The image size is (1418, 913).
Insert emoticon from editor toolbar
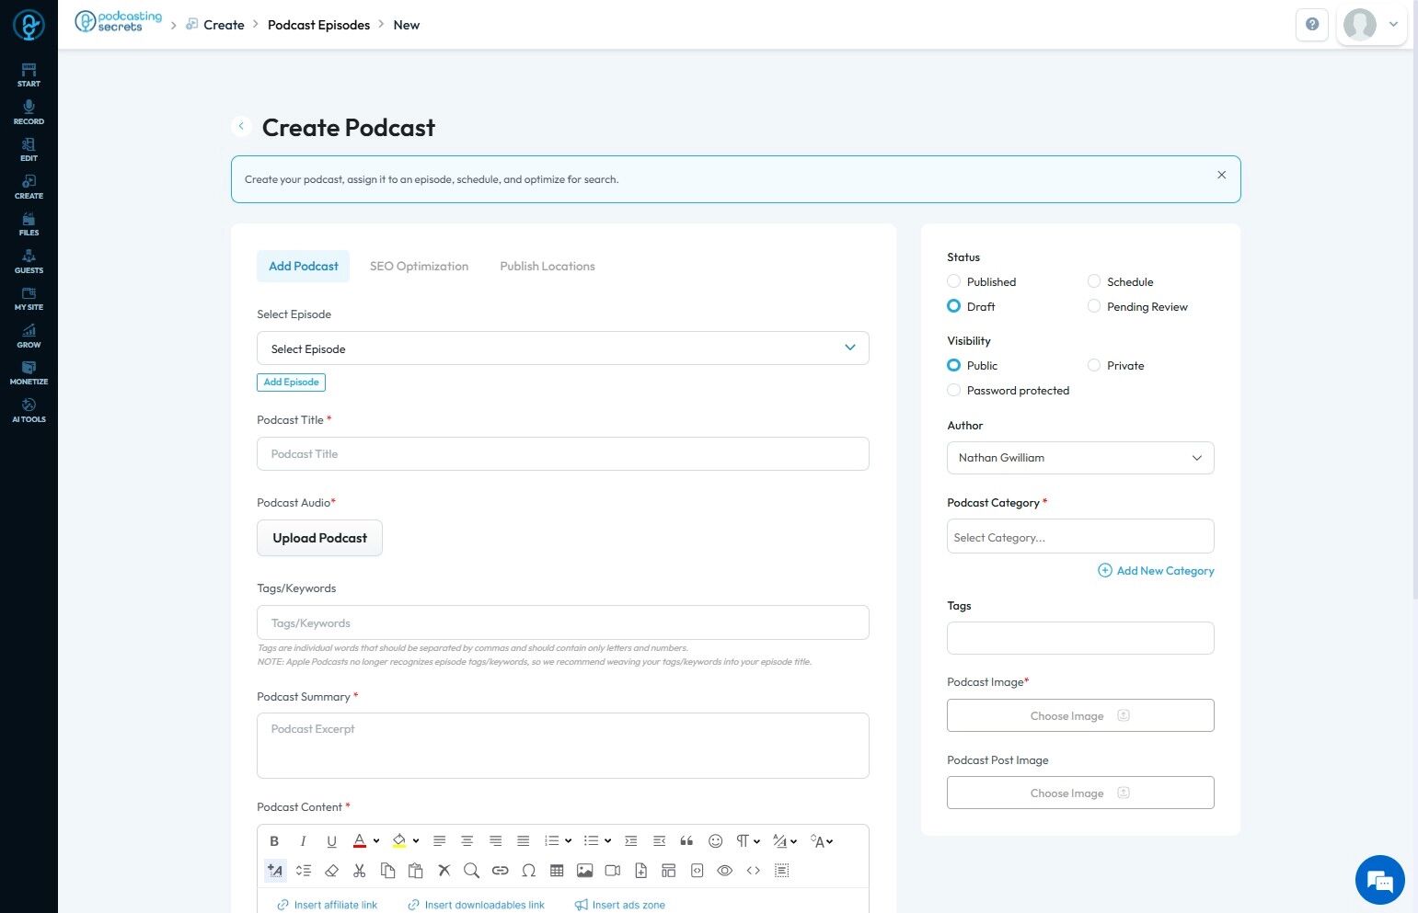tap(715, 840)
